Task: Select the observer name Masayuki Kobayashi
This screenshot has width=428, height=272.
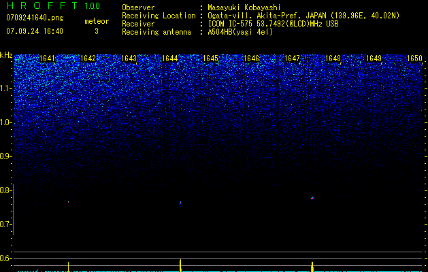Action: (x=244, y=7)
